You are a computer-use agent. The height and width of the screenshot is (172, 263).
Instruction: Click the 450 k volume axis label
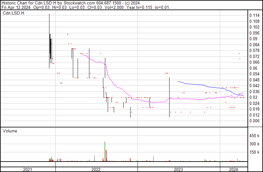pyautogui.click(x=254, y=136)
